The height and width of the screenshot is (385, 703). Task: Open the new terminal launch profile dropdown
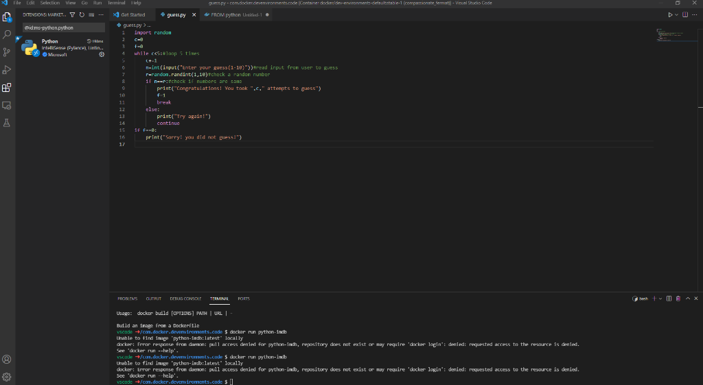pos(660,299)
